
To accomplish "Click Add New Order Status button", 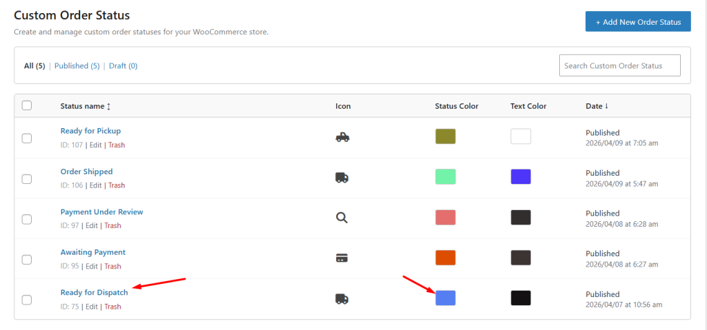I will tap(638, 22).
